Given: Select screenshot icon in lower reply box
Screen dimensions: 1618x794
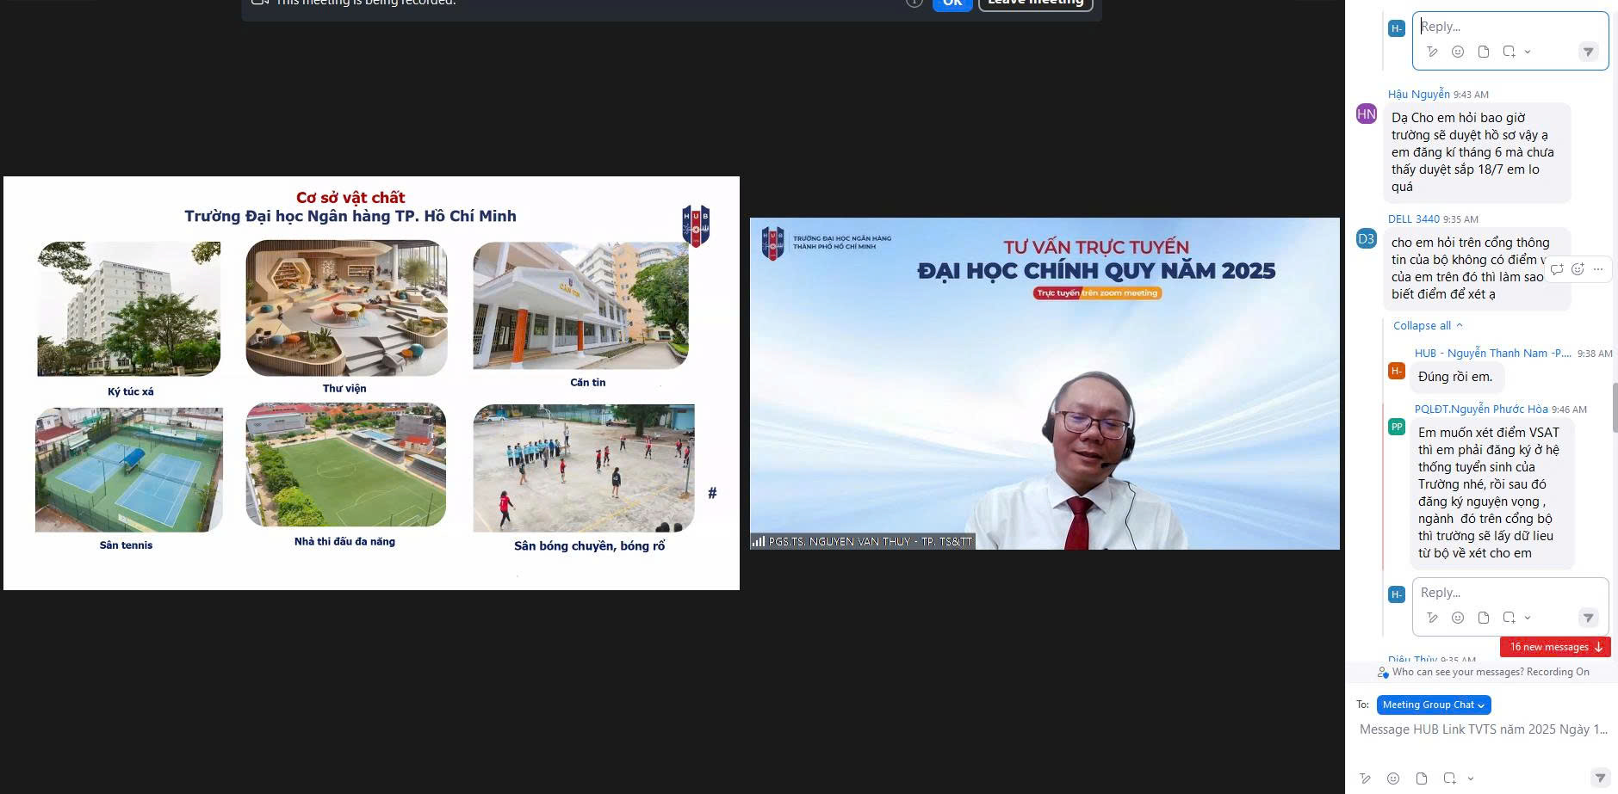Looking at the screenshot, I should pyautogui.click(x=1509, y=618).
